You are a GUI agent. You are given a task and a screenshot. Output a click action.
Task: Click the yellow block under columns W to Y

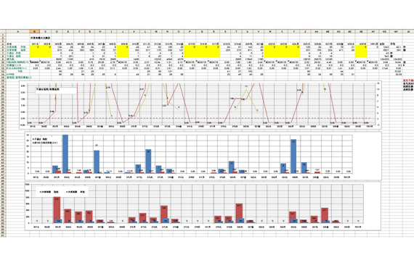pyautogui.click(x=282, y=51)
